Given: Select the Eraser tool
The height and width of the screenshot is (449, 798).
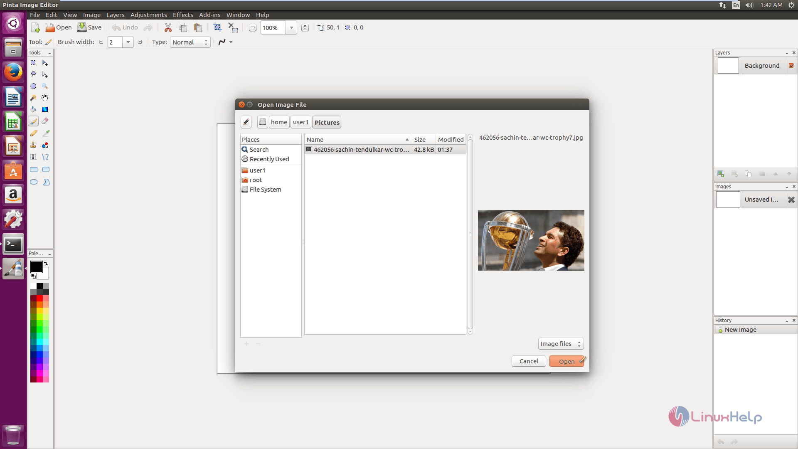Looking at the screenshot, I should point(45,121).
